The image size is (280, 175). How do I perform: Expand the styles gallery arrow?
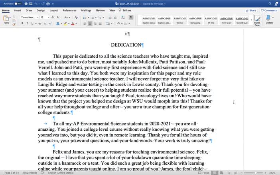[251, 20]
